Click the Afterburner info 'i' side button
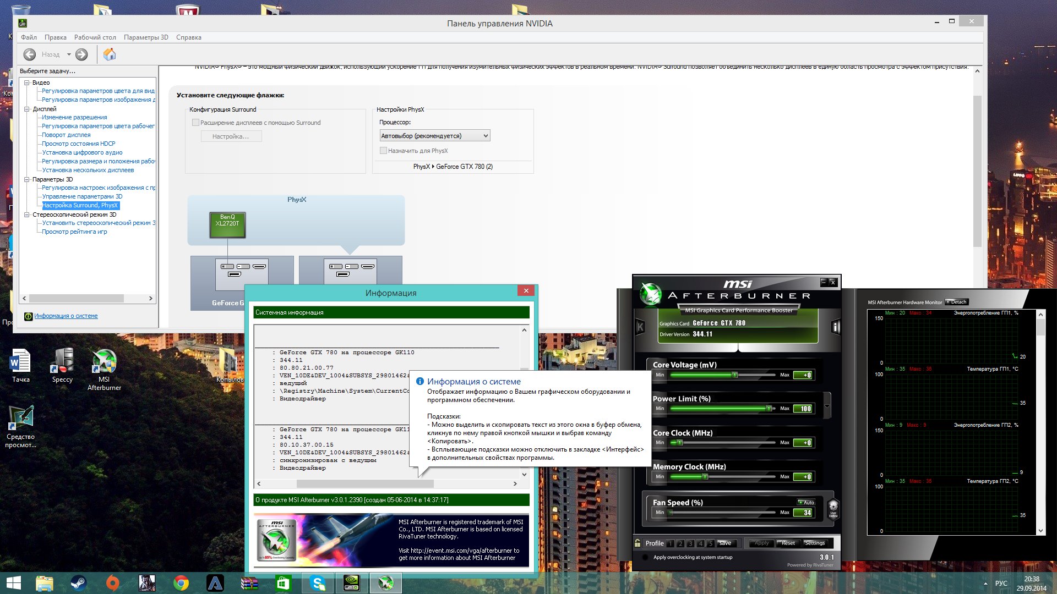The height and width of the screenshot is (594, 1057). coord(836,327)
